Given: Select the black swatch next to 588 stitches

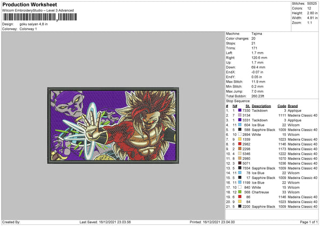Looking at the screenshot, I should tap(240, 130).
